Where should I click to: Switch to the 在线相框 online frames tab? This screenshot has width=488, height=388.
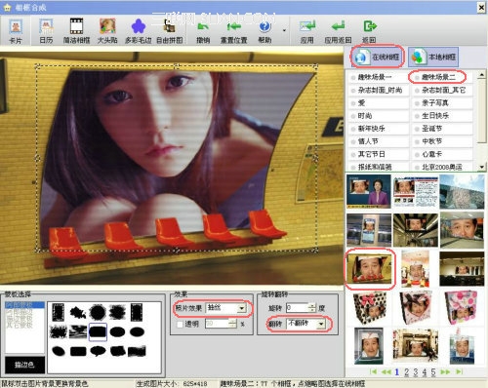[x=378, y=57]
